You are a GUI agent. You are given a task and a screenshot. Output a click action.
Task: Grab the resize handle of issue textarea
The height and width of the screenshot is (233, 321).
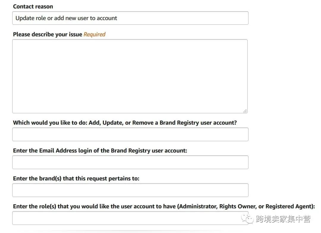pyautogui.click(x=245, y=111)
